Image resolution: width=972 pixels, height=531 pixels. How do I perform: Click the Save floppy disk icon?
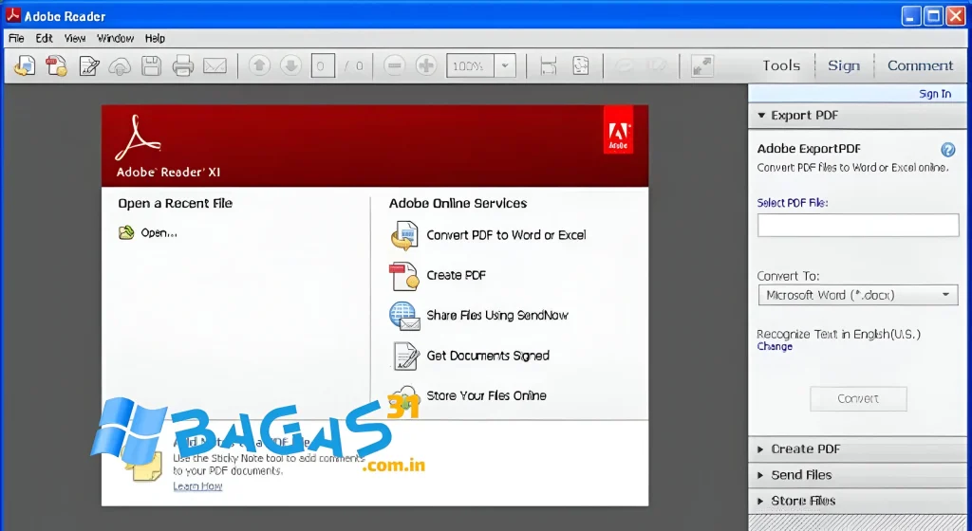(151, 65)
